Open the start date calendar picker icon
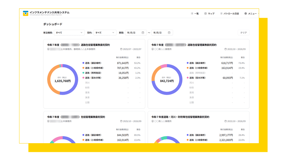 click(x=143, y=33)
